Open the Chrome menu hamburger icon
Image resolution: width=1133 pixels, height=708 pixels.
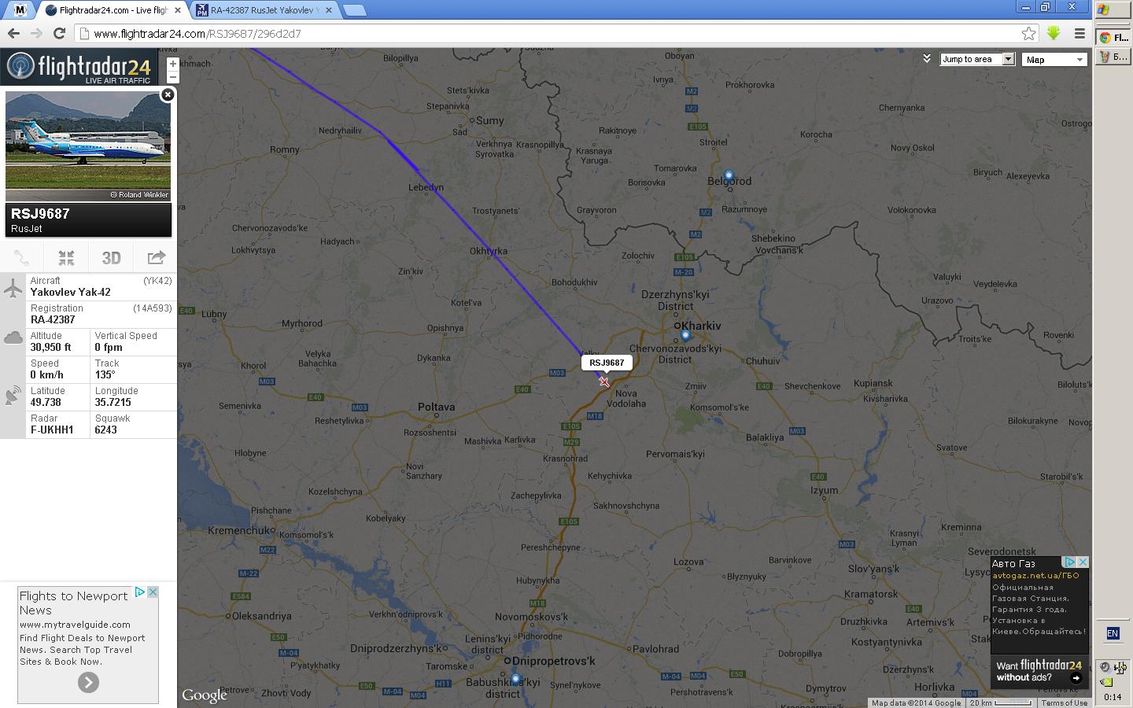1079,33
